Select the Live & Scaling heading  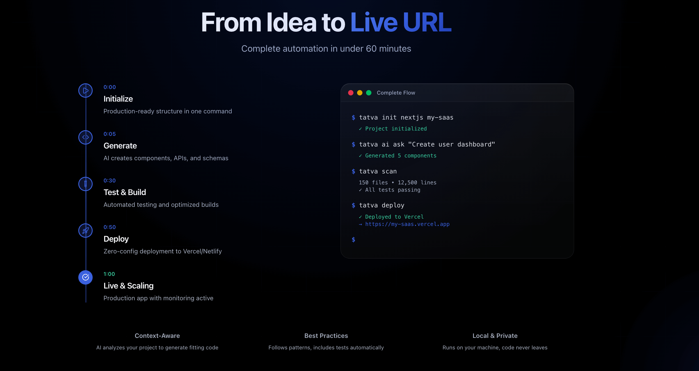coord(129,286)
